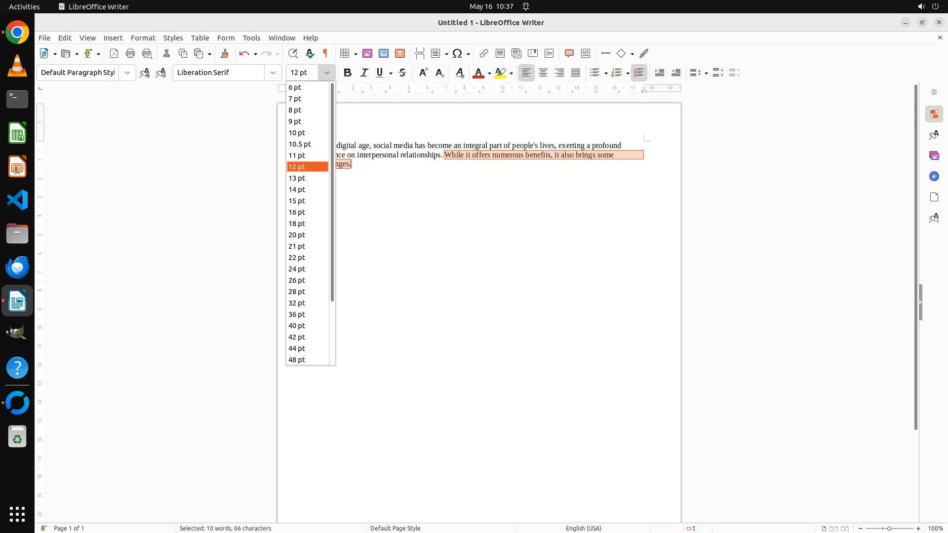Screen dimensions: 948x533
Task: Insert a special character (Omega icon)
Action: tap(458, 53)
